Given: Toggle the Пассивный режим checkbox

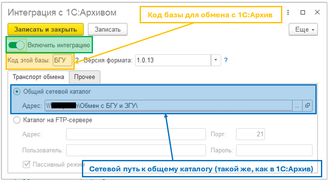Looking at the screenshot, I should coord(26,164).
